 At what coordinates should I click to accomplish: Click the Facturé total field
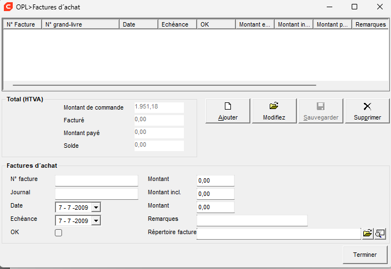(x=159, y=120)
